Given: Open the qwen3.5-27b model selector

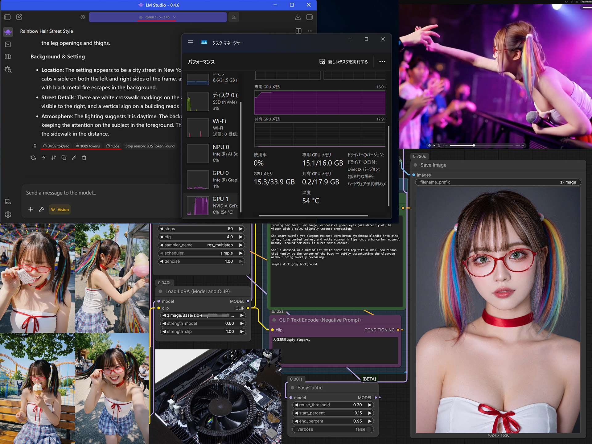Looking at the screenshot, I should point(158,17).
